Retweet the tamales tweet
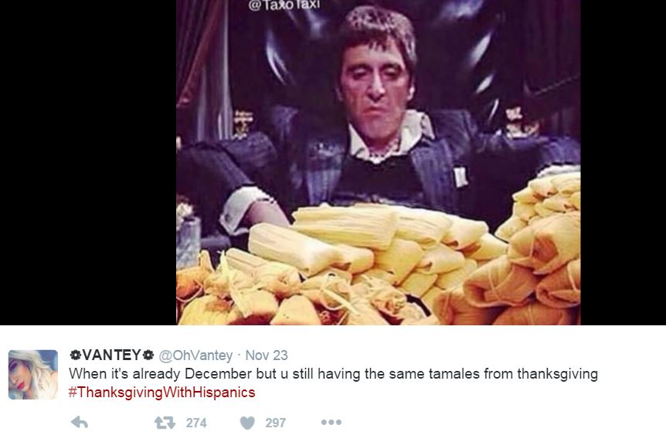Image resolution: width=666 pixels, height=442 pixels. [x=165, y=423]
